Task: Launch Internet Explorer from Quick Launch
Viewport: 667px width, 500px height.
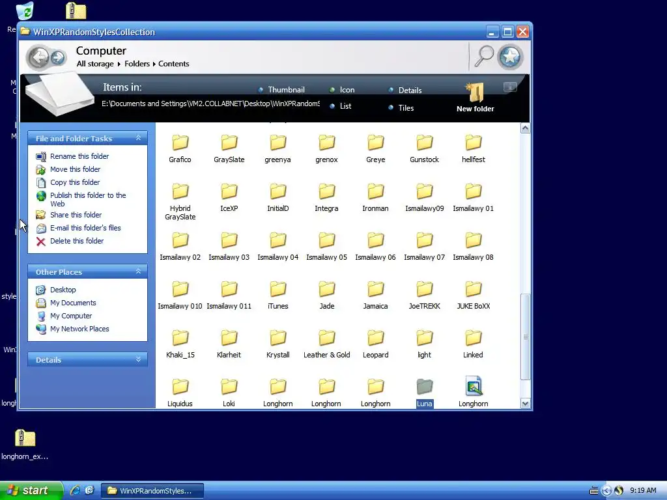Action: point(76,490)
